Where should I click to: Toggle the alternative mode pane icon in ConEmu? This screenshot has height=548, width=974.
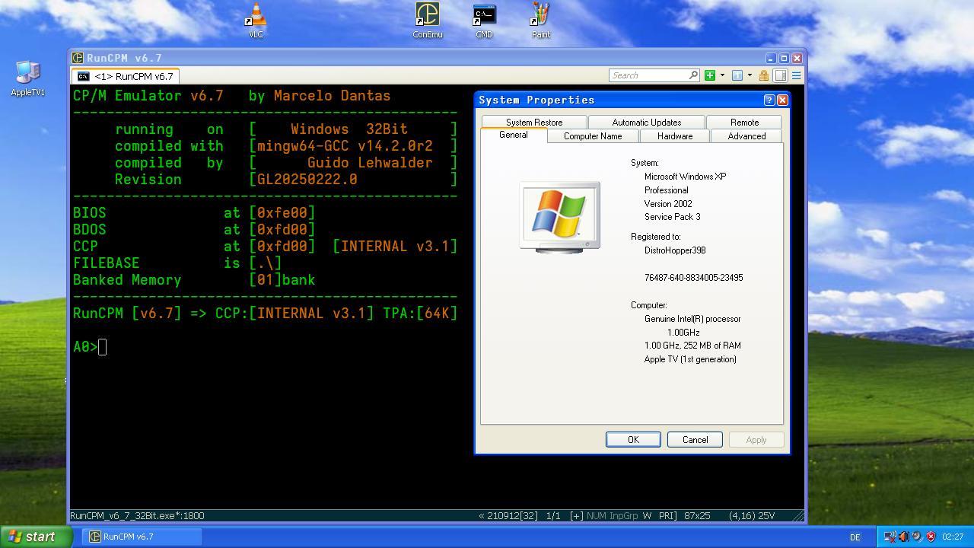click(x=780, y=75)
